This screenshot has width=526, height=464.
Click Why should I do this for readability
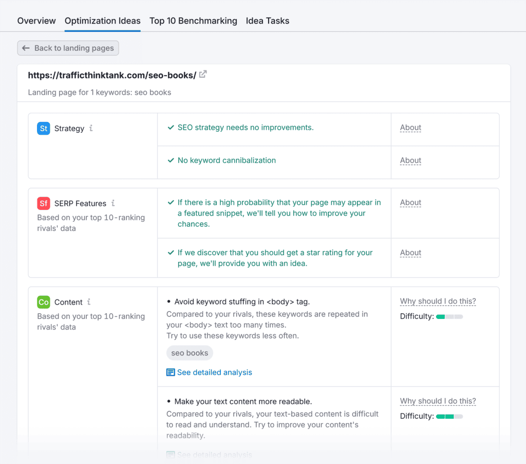point(438,401)
